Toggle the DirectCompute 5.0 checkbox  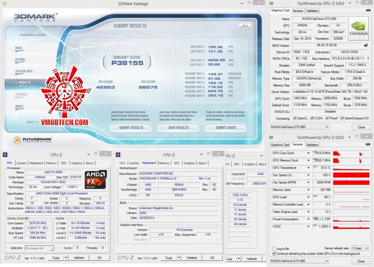coord(342,118)
